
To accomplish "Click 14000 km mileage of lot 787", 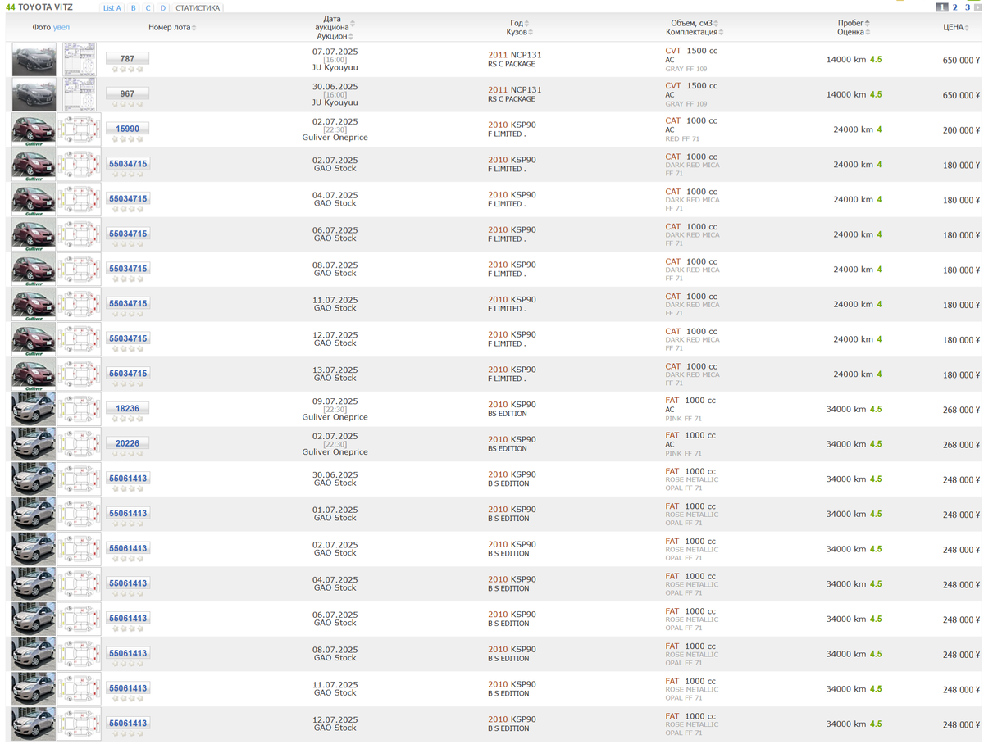I will point(846,60).
